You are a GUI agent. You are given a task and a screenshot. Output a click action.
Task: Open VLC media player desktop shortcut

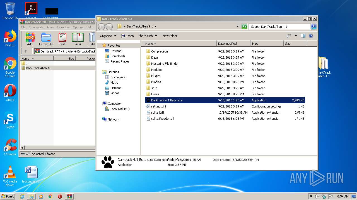(10, 176)
